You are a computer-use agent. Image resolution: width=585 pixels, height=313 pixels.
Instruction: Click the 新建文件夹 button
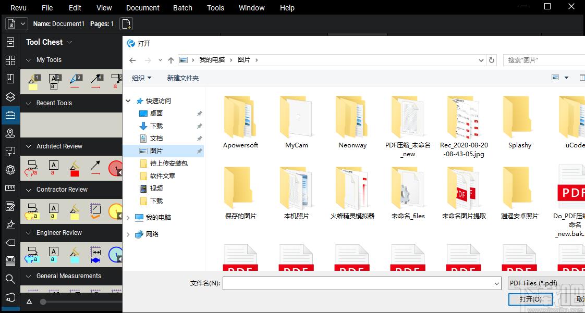click(x=183, y=78)
